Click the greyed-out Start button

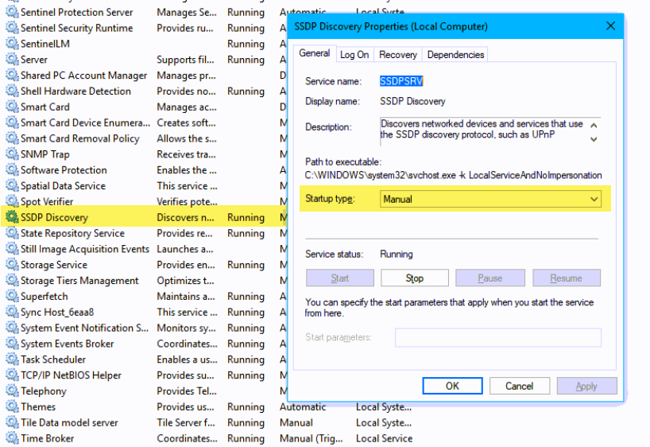340,278
